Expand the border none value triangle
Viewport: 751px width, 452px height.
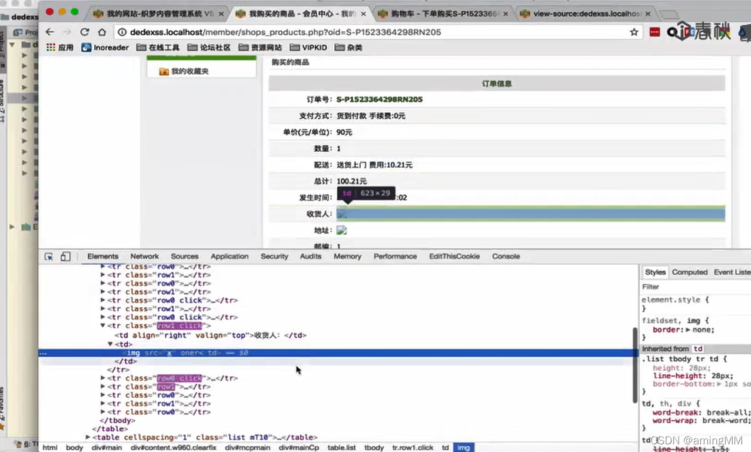[687, 330]
